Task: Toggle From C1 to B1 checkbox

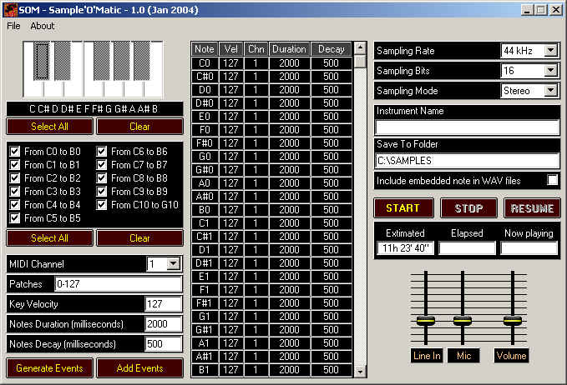Action: click(15, 165)
